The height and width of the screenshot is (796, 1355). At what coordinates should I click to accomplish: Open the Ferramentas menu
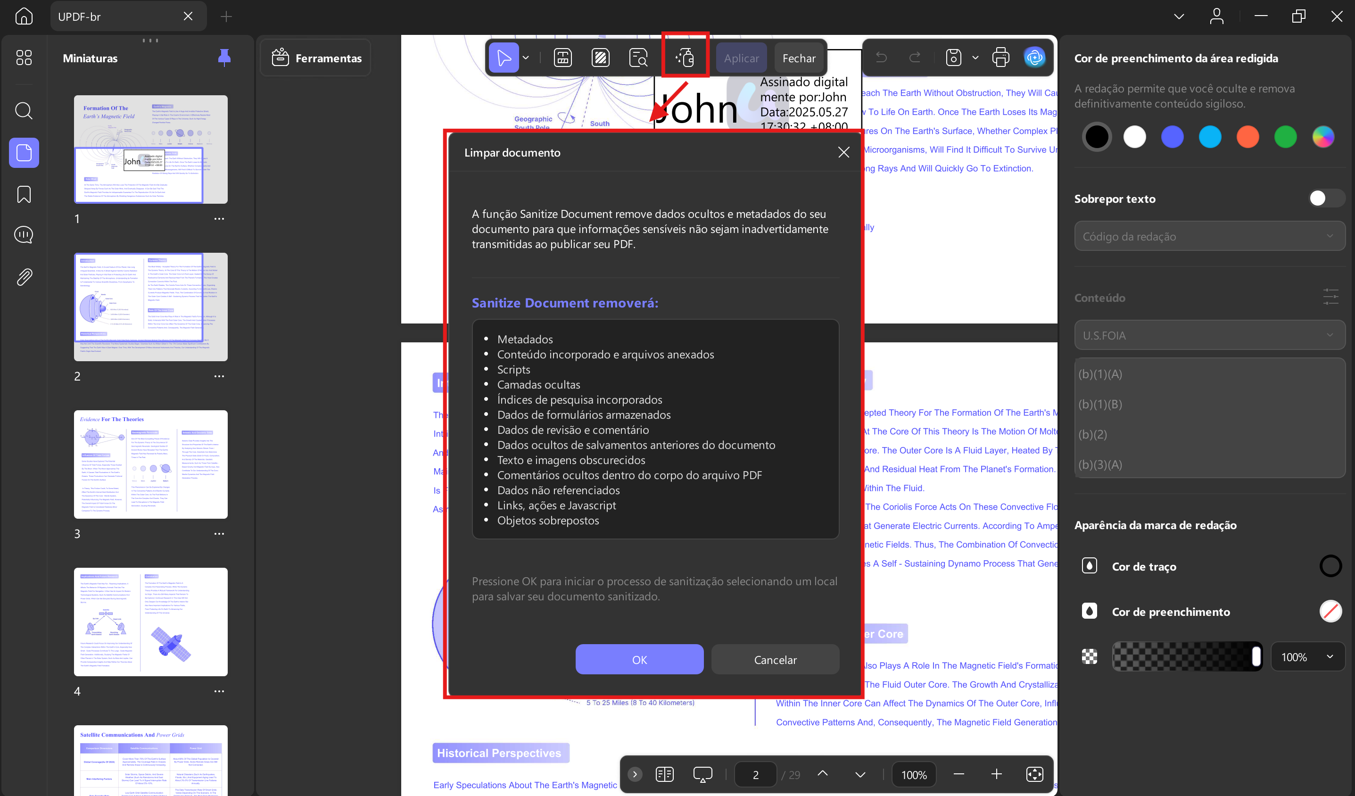coord(315,58)
